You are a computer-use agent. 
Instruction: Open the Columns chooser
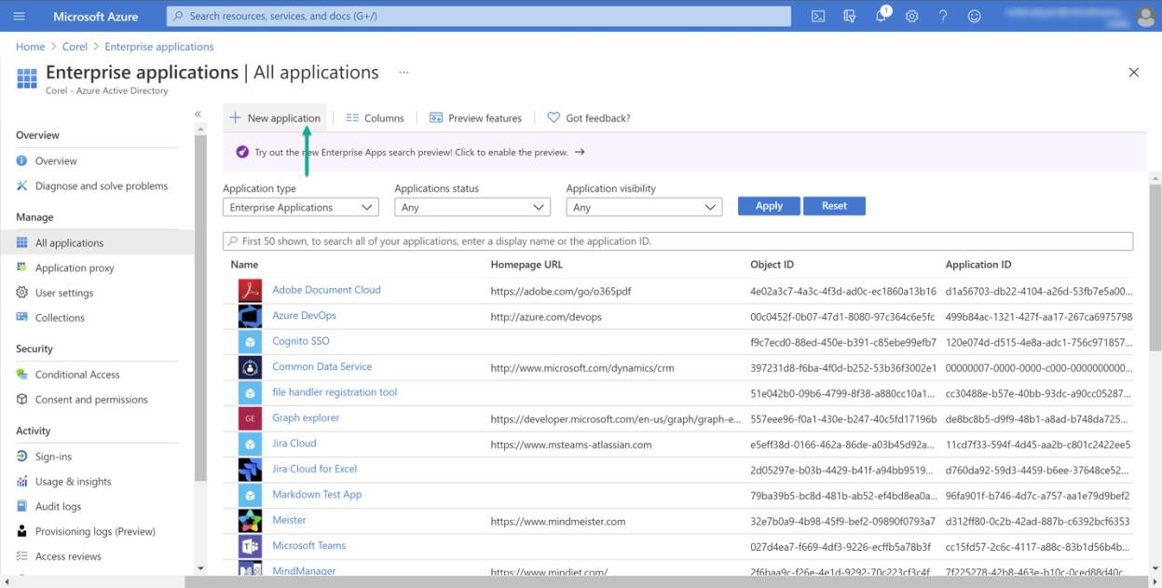pyautogui.click(x=375, y=118)
